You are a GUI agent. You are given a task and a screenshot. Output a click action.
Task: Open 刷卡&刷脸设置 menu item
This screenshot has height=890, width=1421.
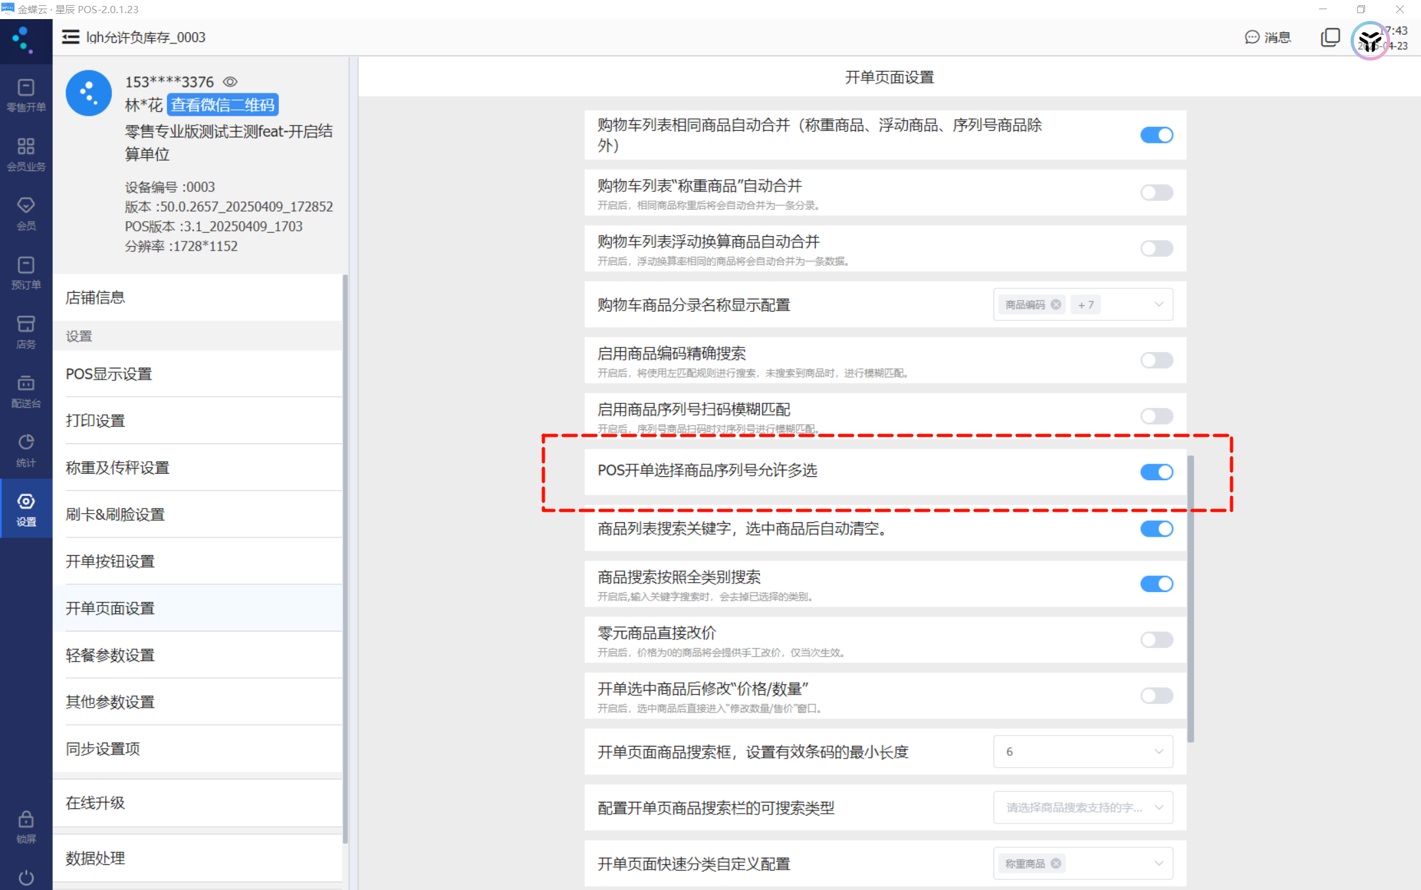click(197, 514)
